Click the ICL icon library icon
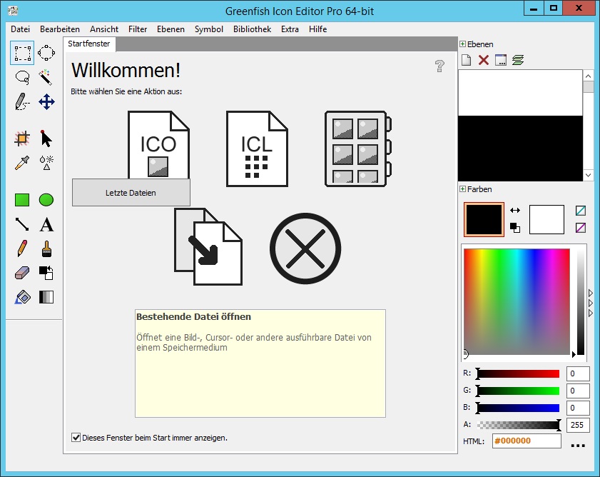Image resolution: width=600 pixels, height=477 pixels. [x=257, y=148]
